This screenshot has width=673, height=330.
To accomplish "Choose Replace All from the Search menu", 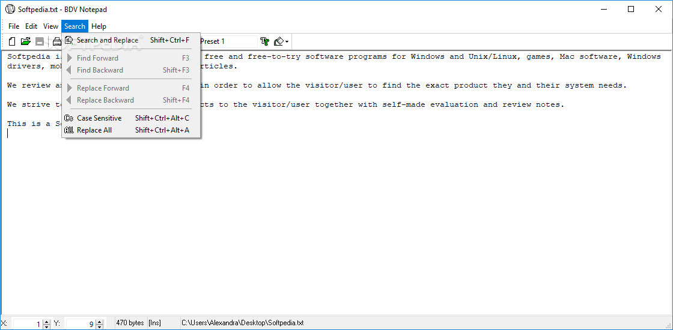I will click(x=131, y=130).
